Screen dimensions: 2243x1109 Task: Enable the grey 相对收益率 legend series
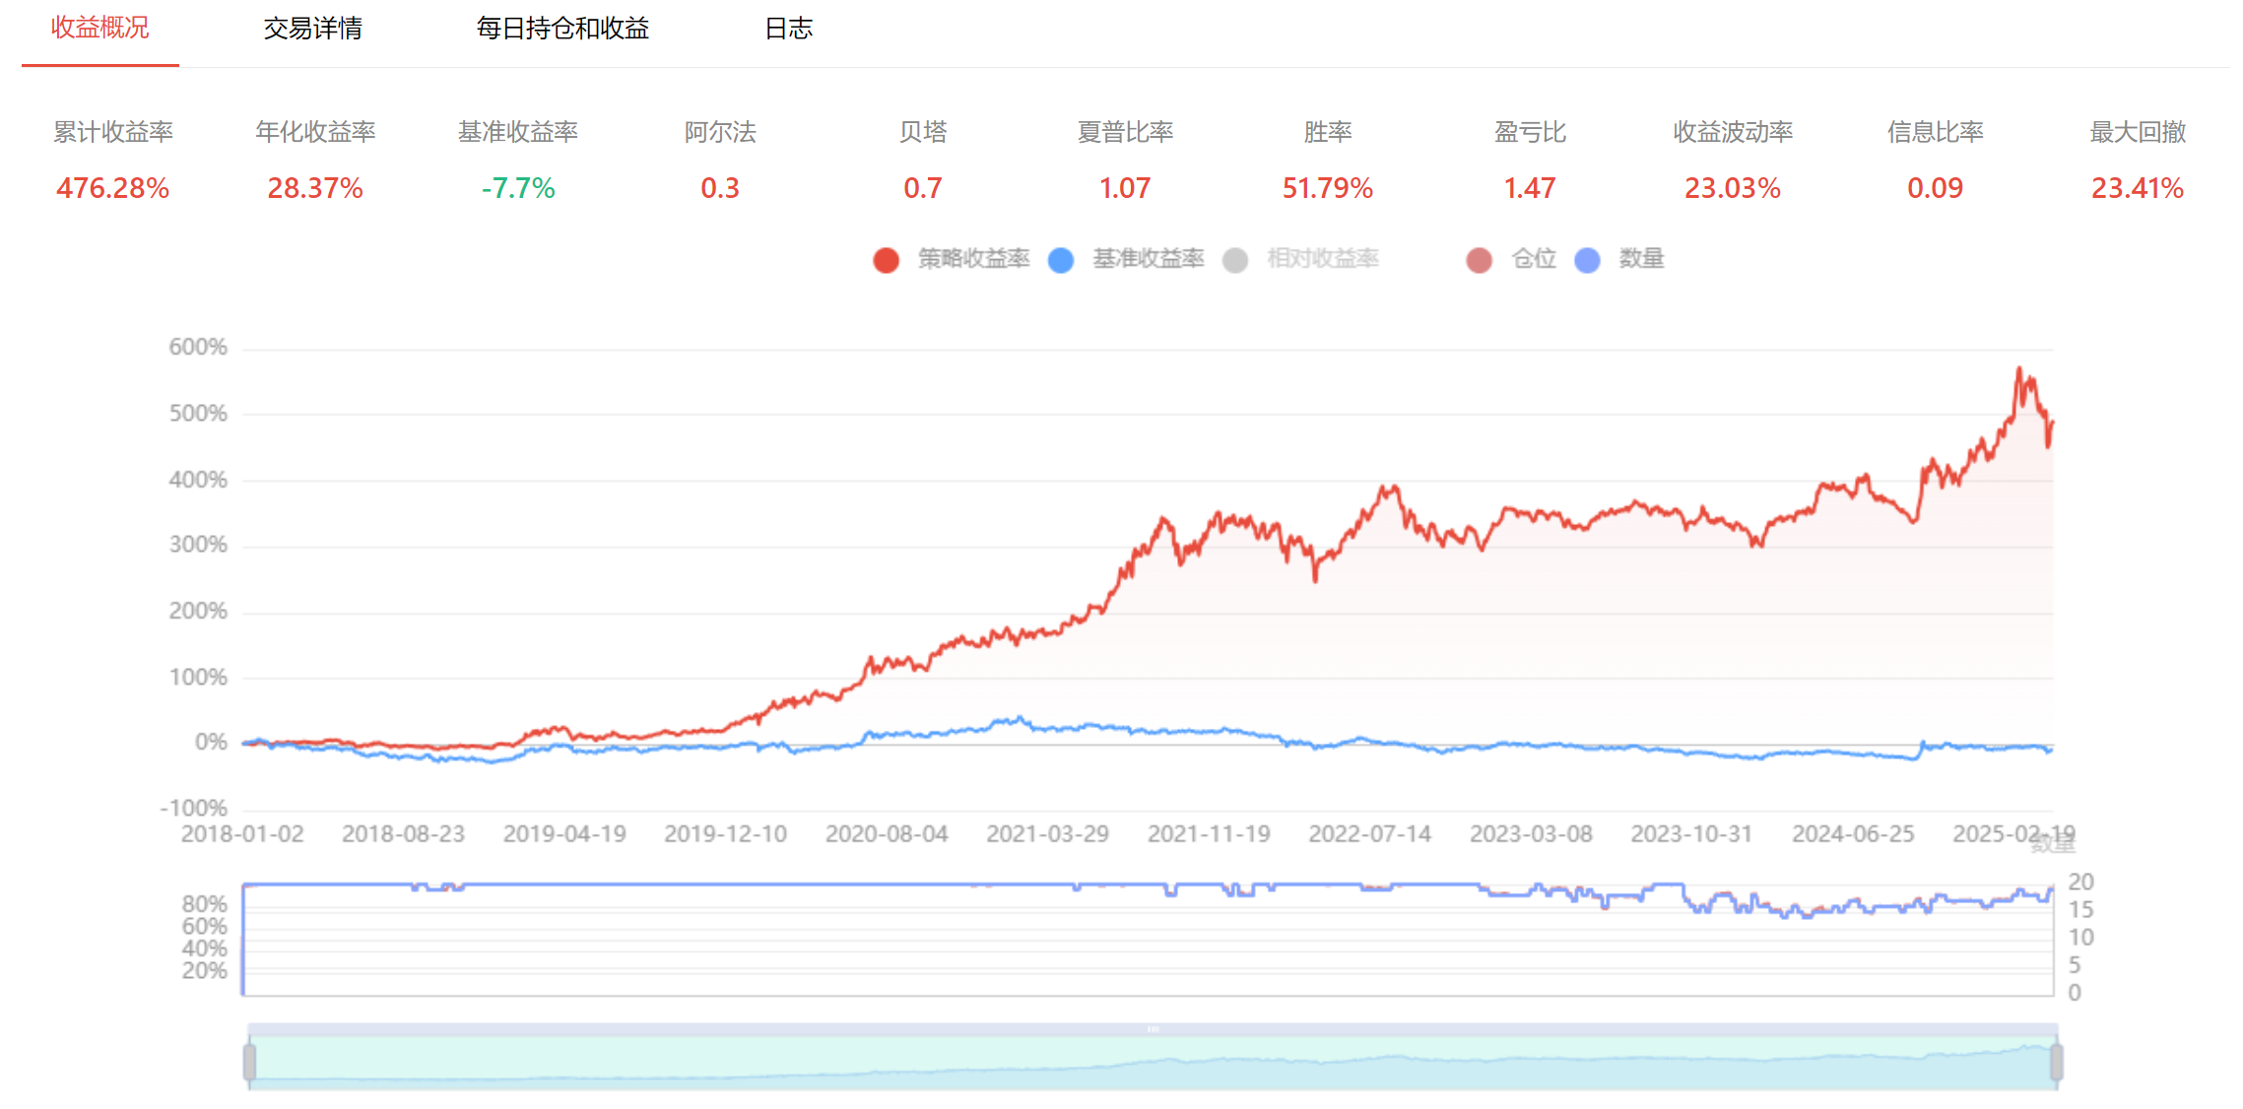1235,260
